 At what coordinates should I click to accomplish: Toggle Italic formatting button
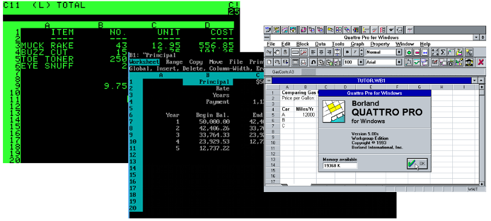click(x=355, y=52)
